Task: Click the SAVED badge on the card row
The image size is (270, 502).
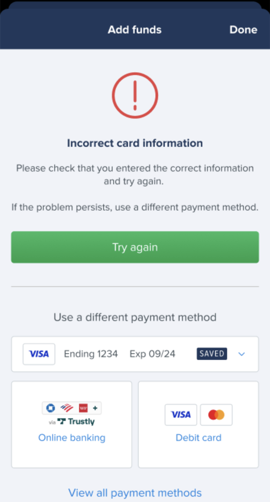Action: pyautogui.click(x=211, y=354)
